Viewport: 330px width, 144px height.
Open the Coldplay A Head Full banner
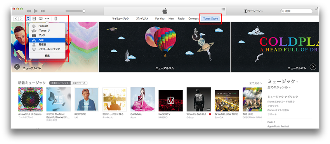click(x=275, y=47)
